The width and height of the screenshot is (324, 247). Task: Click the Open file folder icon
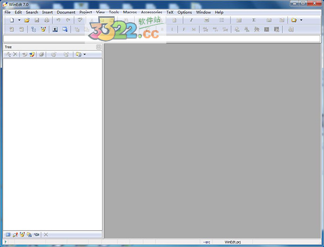pos(27,20)
